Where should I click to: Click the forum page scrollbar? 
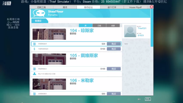click(x=152, y=28)
